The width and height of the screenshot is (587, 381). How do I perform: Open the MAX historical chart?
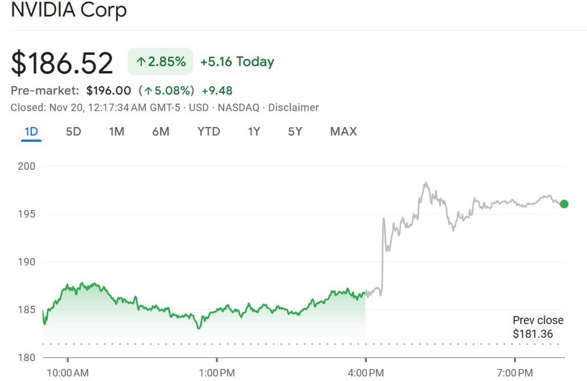343,131
